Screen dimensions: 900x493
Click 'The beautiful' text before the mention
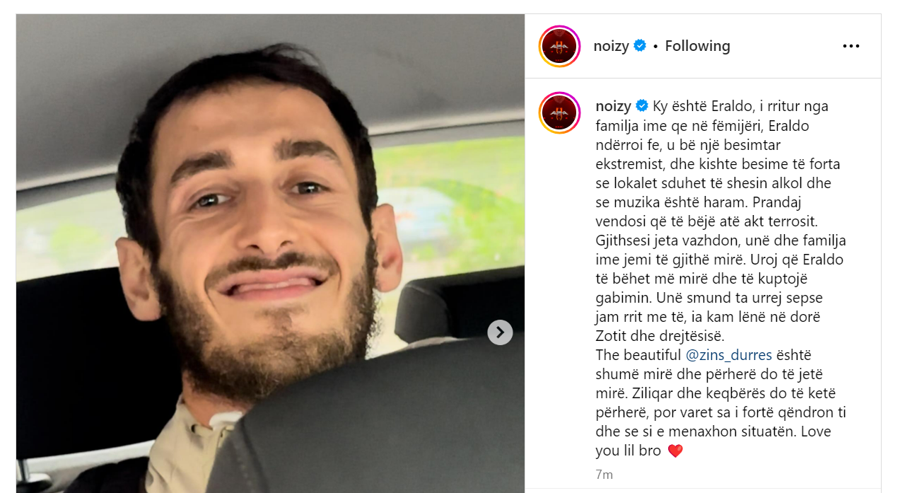click(x=638, y=355)
